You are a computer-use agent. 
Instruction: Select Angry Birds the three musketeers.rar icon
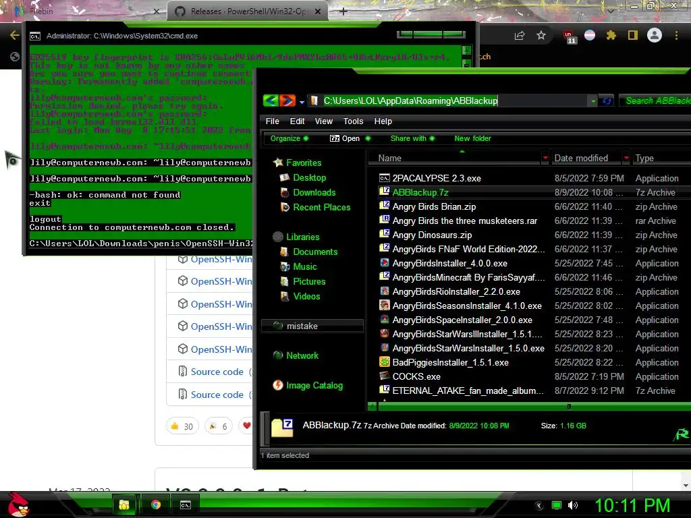coord(384,221)
